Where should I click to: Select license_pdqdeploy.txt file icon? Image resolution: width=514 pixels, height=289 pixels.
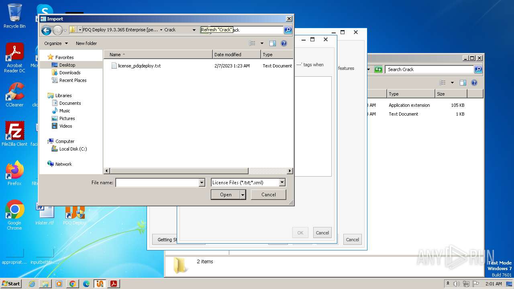coord(114,65)
